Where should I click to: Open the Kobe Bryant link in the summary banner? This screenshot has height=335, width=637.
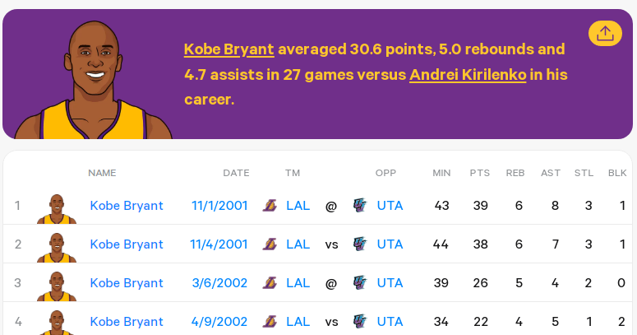[x=228, y=49]
